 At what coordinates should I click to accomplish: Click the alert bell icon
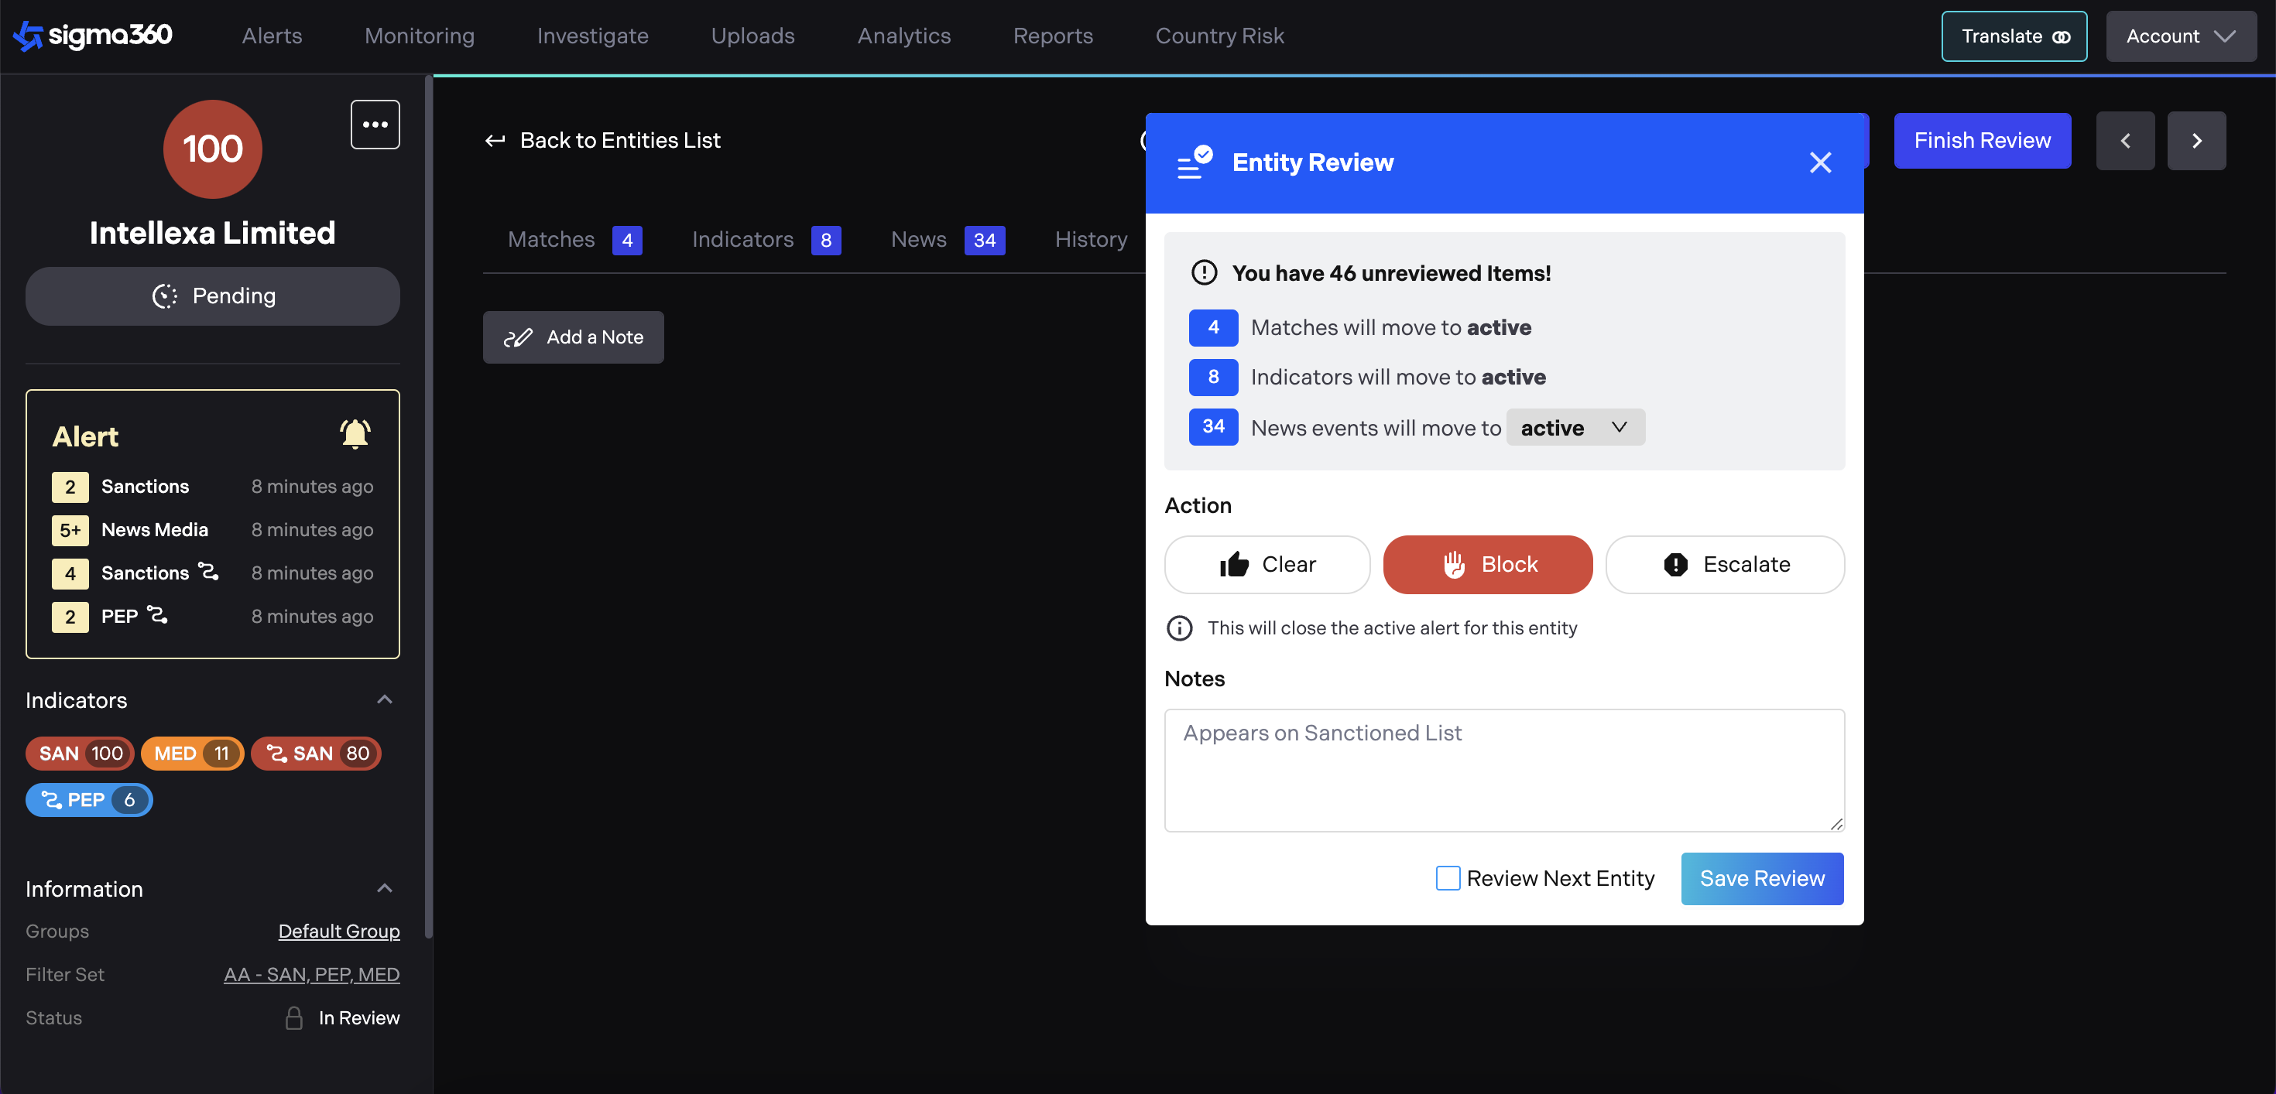coord(355,434)
